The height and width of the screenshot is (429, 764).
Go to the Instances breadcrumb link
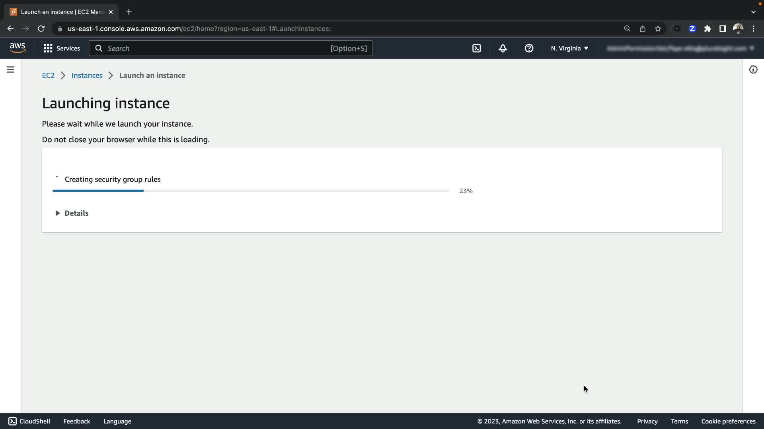87,75
